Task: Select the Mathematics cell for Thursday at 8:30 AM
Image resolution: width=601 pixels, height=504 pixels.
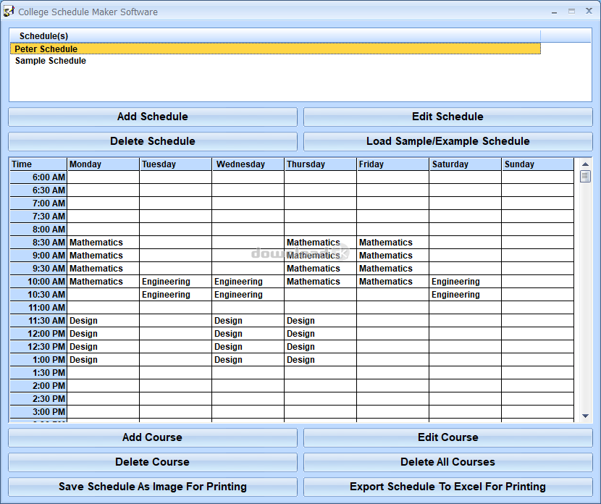Action: [x=321, y=243]
